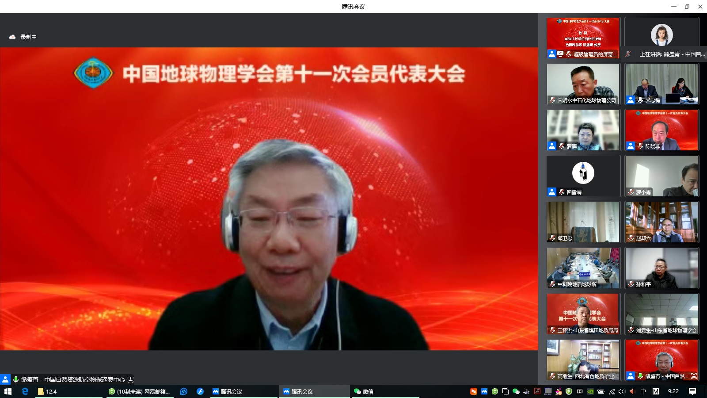Click the clock showing 9:22
Screen dimensions: 707x398
673,391
